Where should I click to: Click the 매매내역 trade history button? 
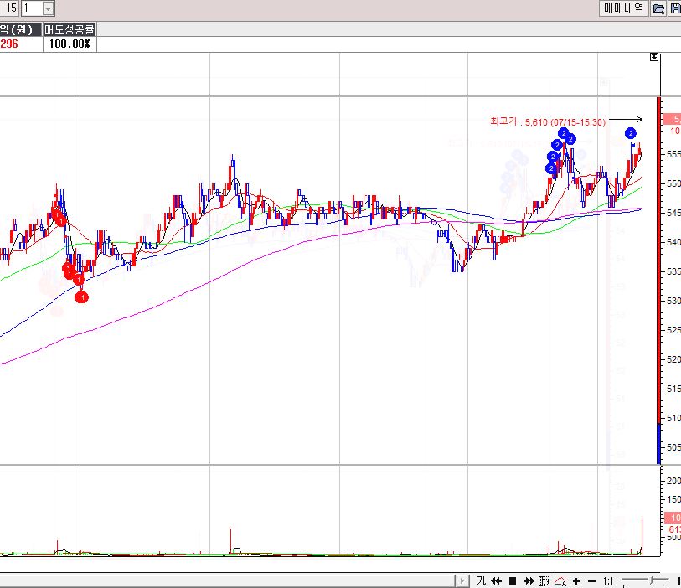pyautogui.click(x=624, y=8)
